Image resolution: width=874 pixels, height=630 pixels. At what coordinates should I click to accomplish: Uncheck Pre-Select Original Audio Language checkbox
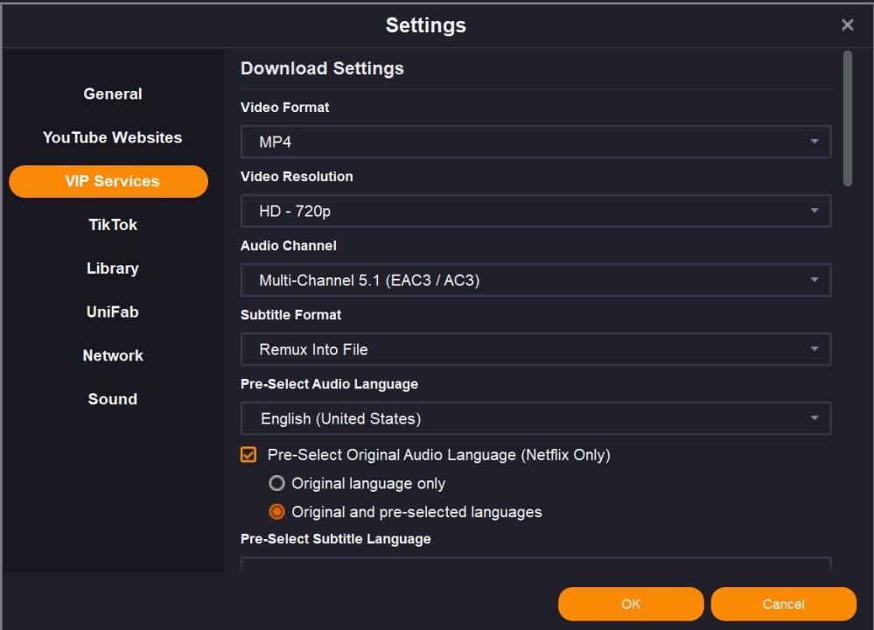pos(248,454)
